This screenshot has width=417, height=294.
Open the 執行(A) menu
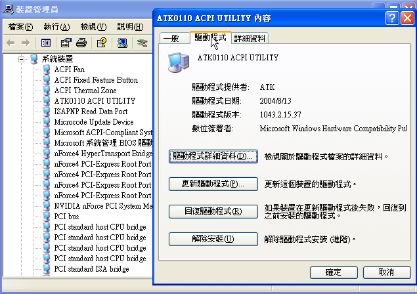coord(56,27)
